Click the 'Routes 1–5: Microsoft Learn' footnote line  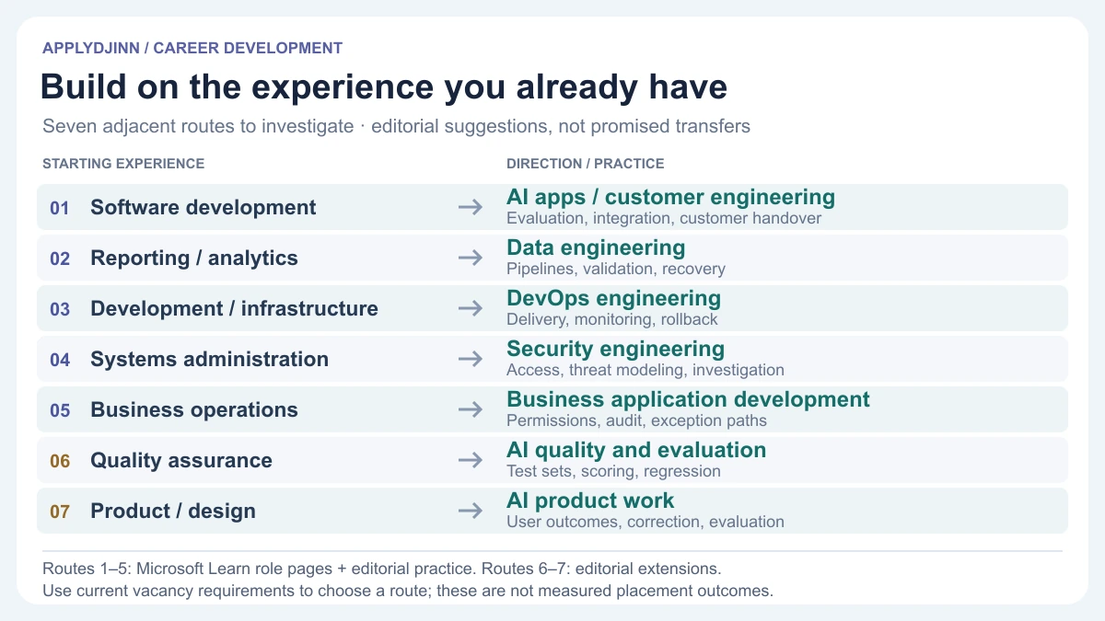click(x=382, y=569)
